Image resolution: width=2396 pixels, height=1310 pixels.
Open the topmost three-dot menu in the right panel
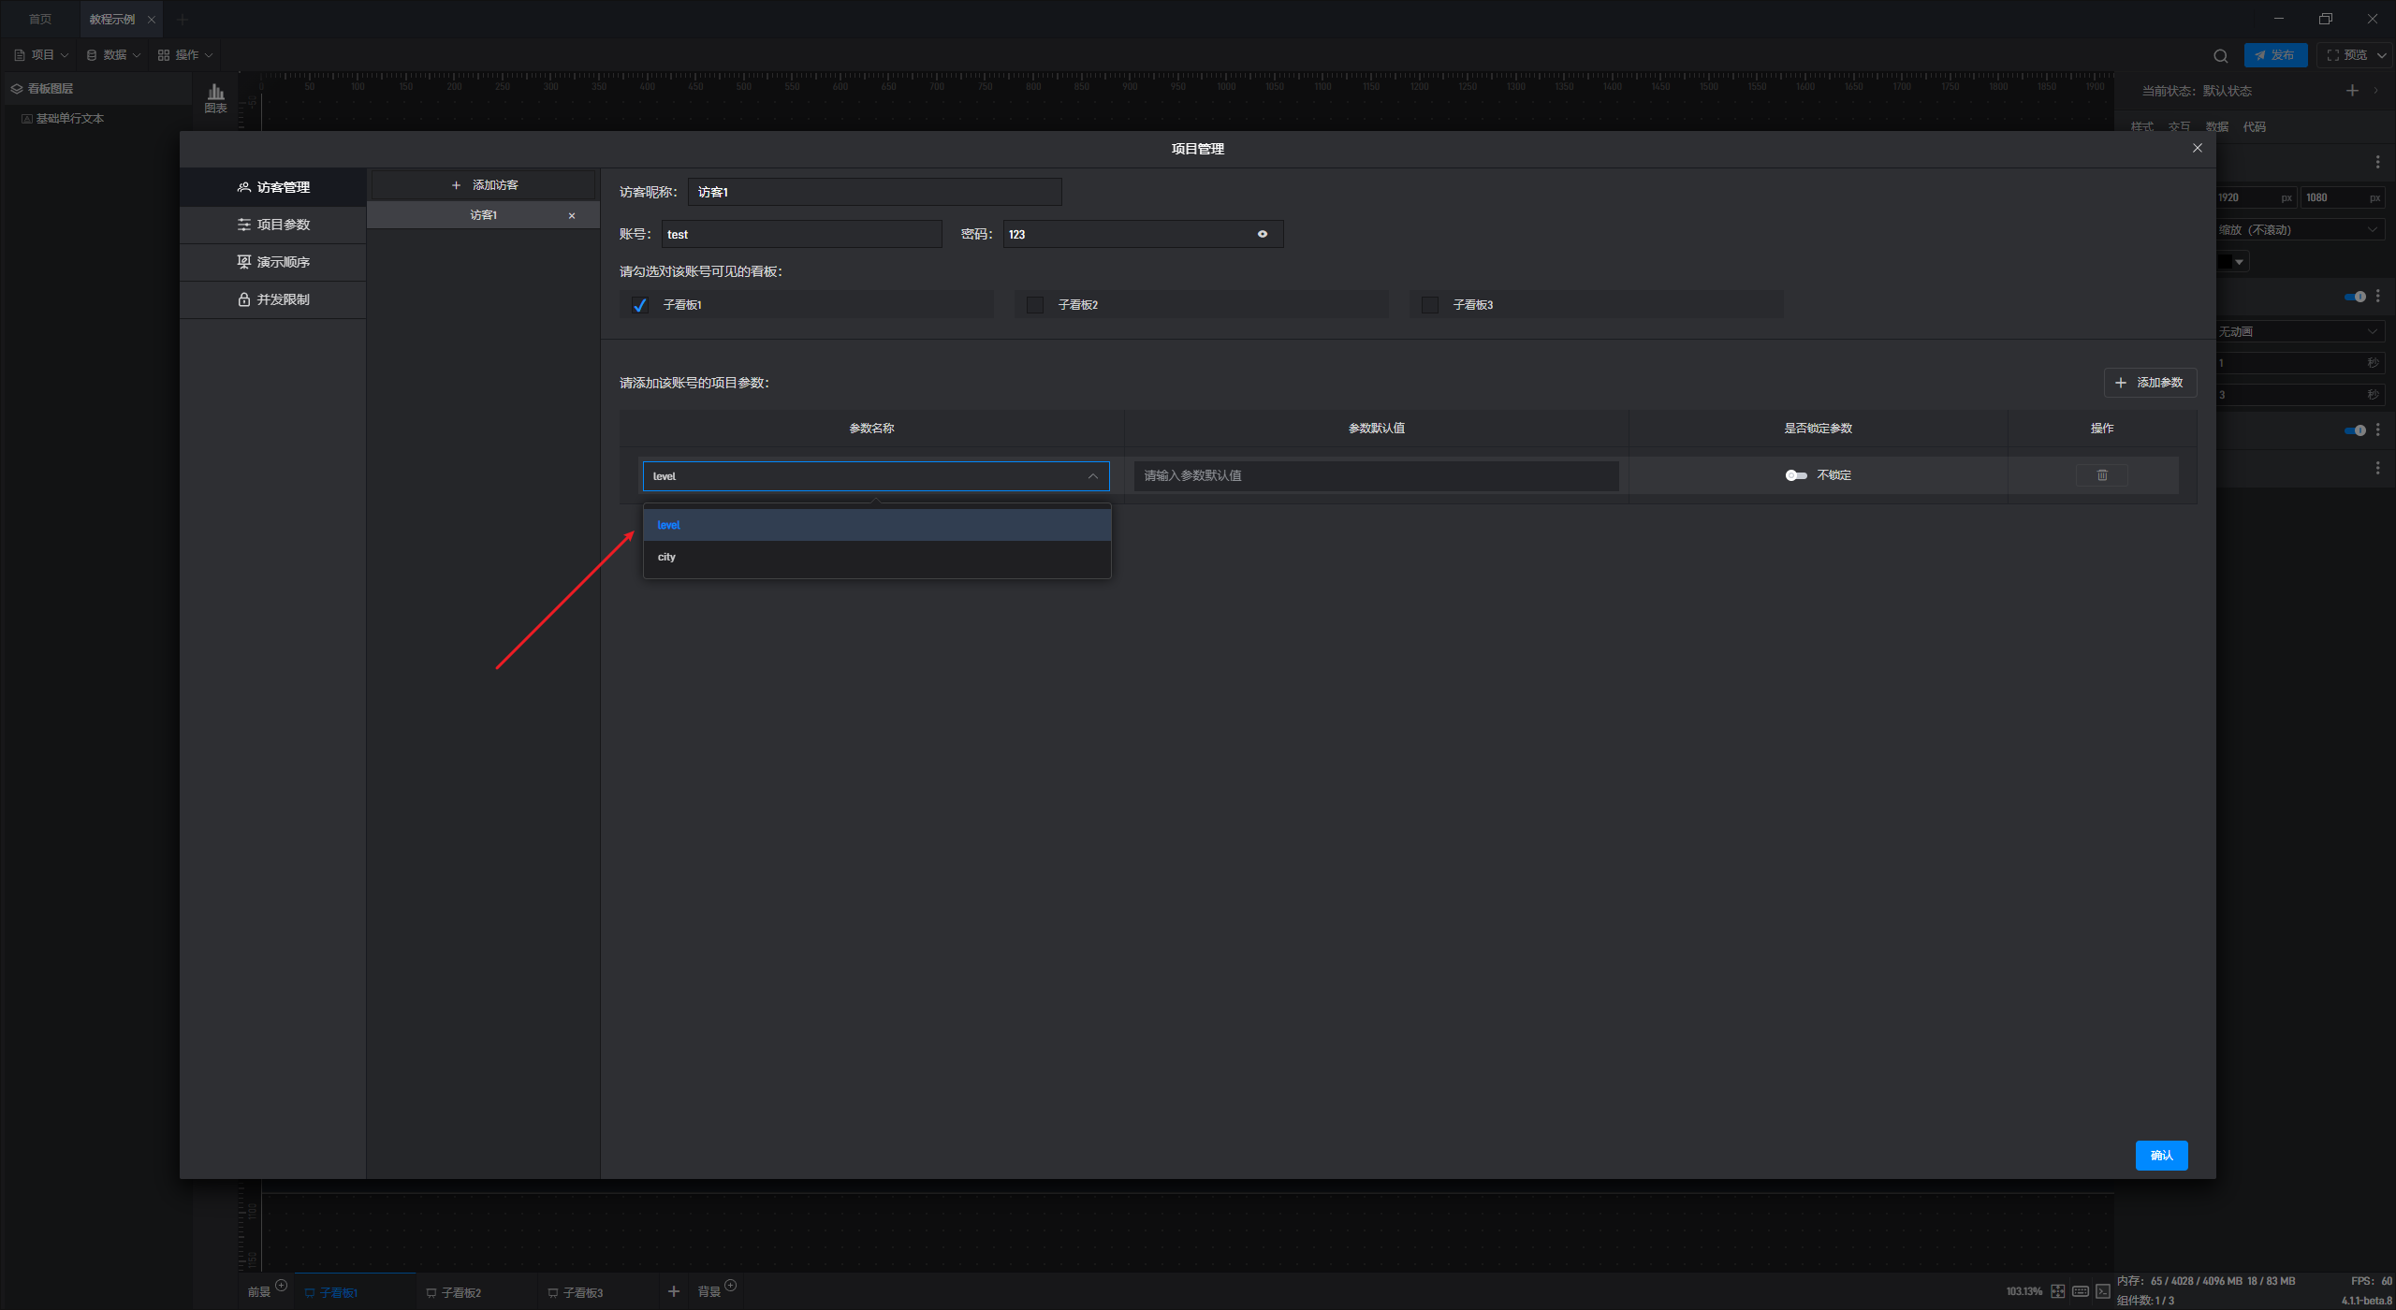point(2377,162)
